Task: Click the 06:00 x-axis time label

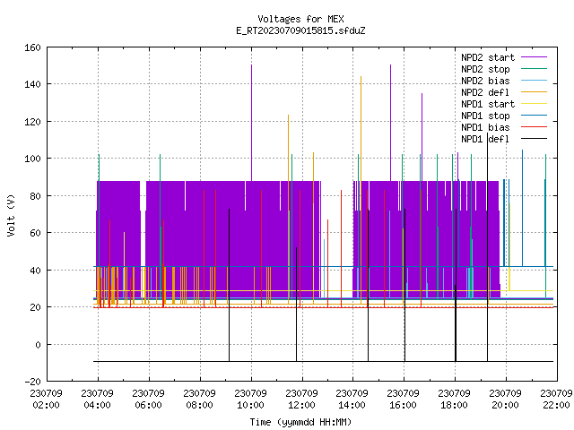Action: click(x=148, y=405)
